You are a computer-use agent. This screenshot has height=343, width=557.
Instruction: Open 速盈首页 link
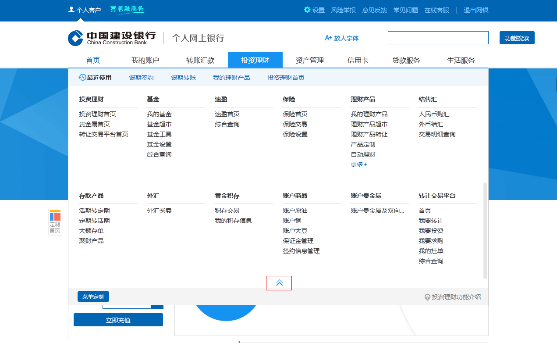click(x=227, y=114)
